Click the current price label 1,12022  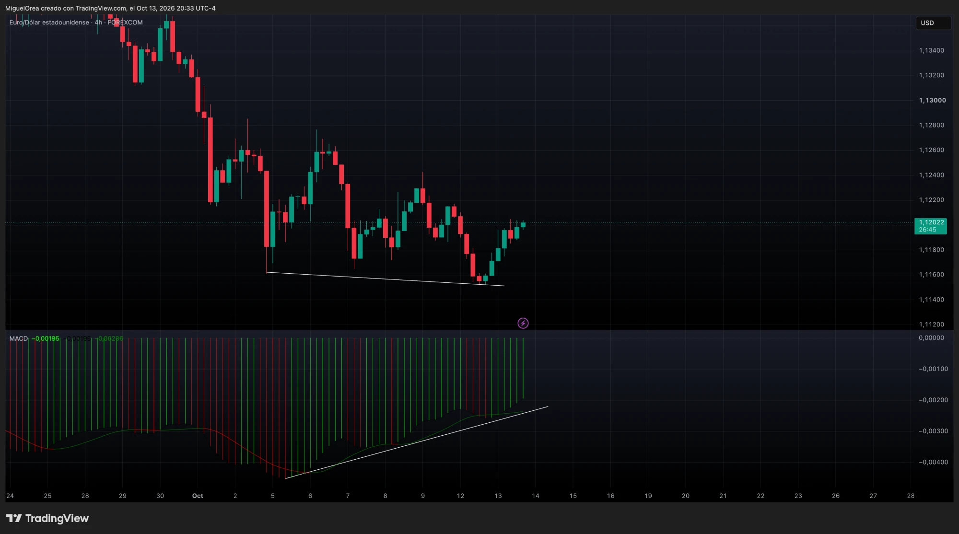[931, 222]
